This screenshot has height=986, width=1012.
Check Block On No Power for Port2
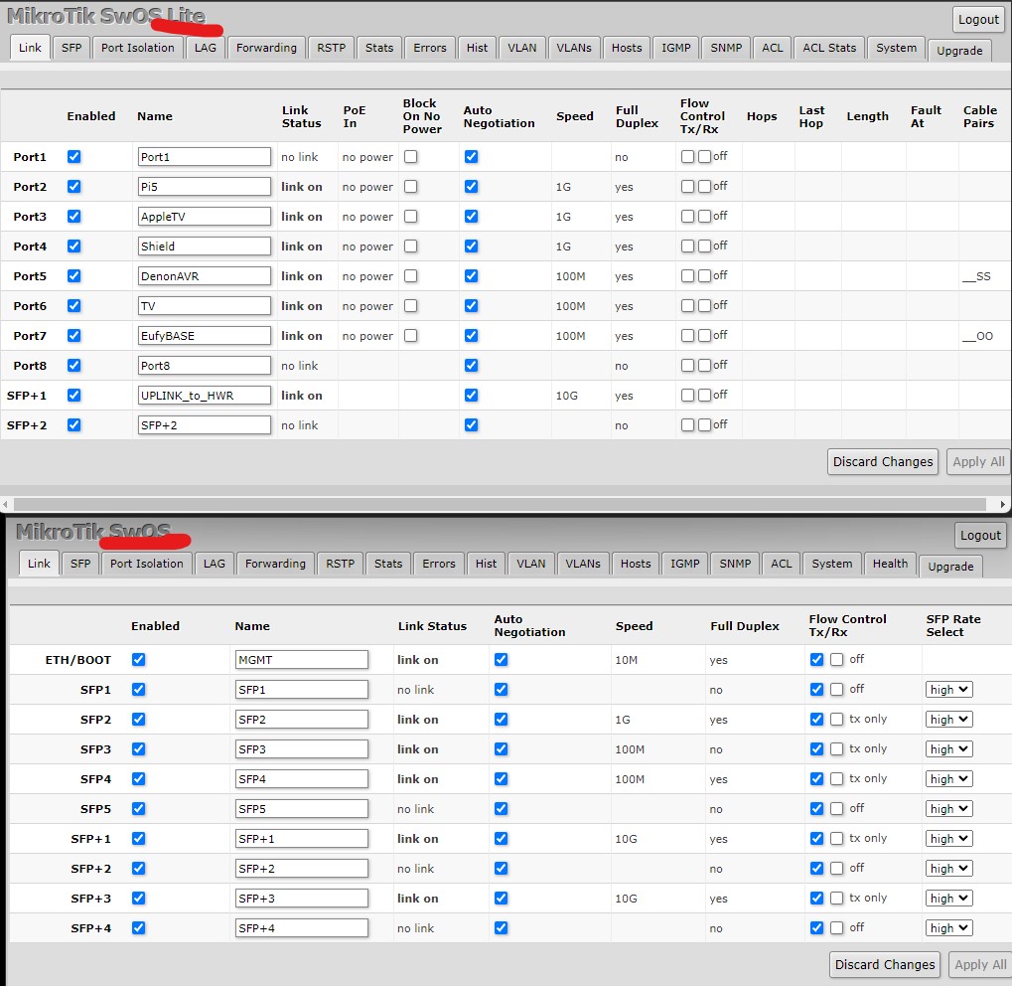pos(410,186)
